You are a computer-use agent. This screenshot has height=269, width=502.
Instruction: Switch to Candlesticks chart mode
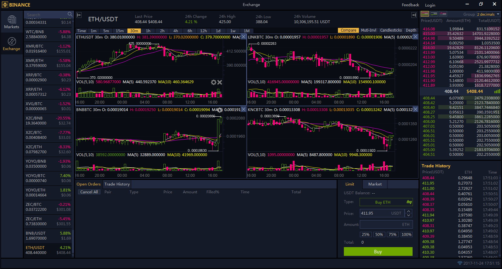pos(391,30)
